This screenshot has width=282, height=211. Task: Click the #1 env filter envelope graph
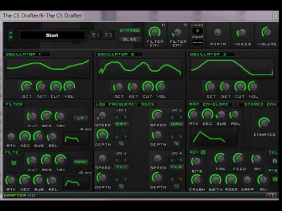76,139
